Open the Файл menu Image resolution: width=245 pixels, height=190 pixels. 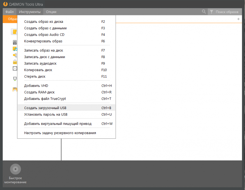click(10, 12)
